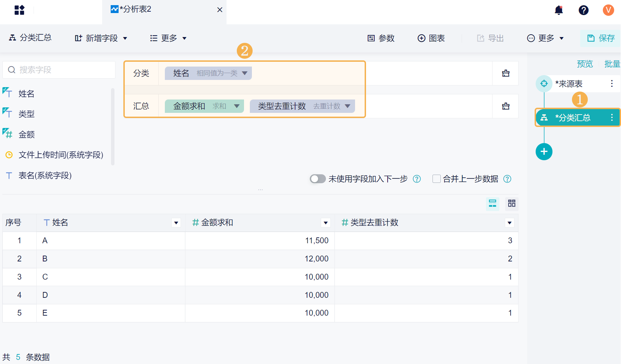Click the notification bell icon
This screenshot has height=364, width=621.
(559, 10)
